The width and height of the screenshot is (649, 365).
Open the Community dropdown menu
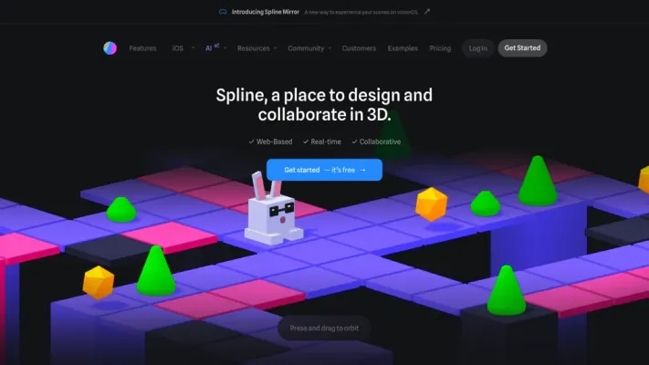[309, 48]
